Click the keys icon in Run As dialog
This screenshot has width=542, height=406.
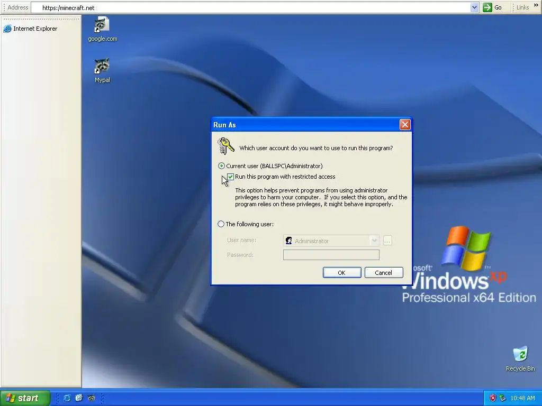click(225, 146)
